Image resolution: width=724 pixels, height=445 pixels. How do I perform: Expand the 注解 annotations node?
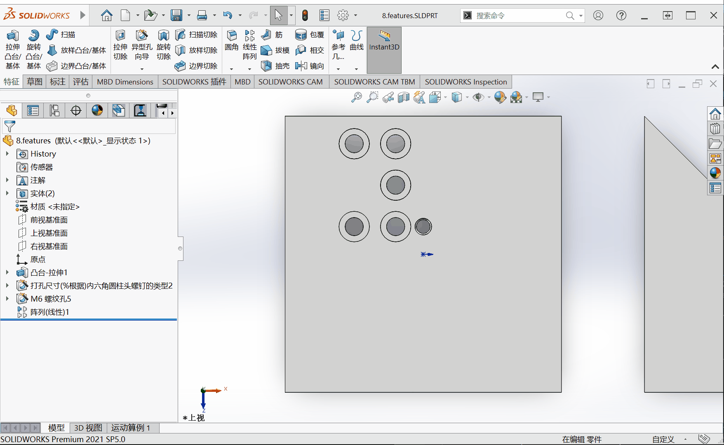pyautogui.click(x=7, y=180)
